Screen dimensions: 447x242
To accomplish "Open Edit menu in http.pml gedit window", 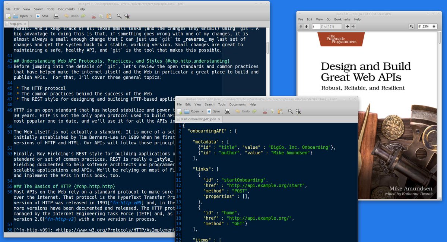I will pyautogui.click(x=17, y=9).
